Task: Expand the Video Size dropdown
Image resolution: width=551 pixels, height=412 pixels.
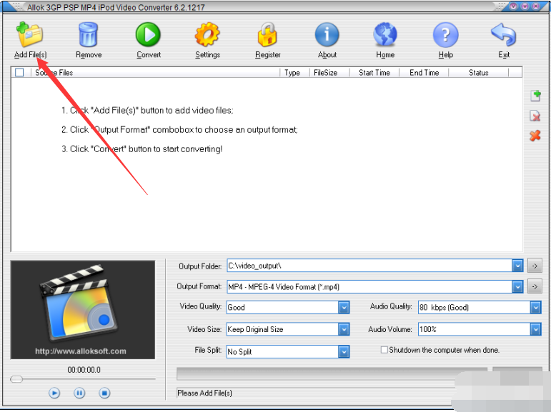Action: [x=344, y=329]
